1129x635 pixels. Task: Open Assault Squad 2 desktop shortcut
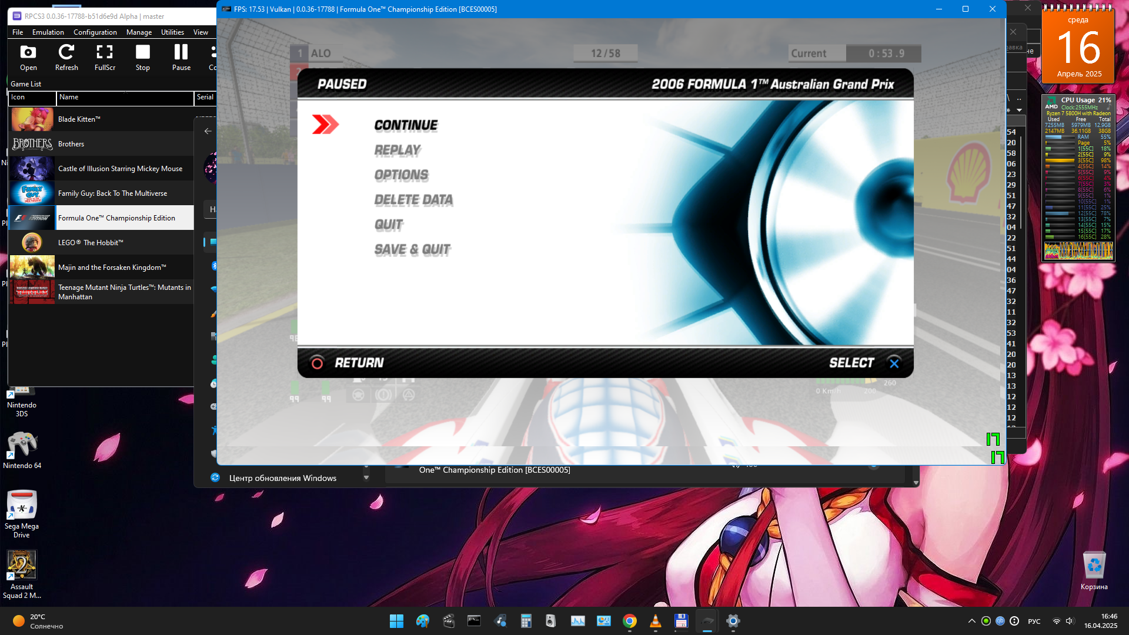(x=22, y=574)
